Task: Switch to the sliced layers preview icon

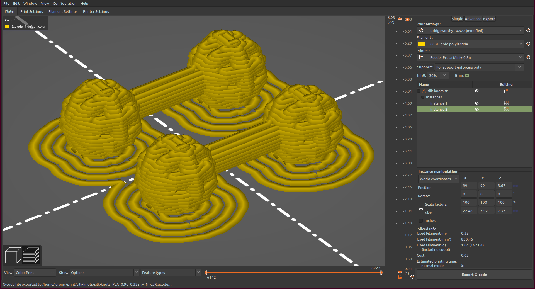Action: [x=31, y=255]
